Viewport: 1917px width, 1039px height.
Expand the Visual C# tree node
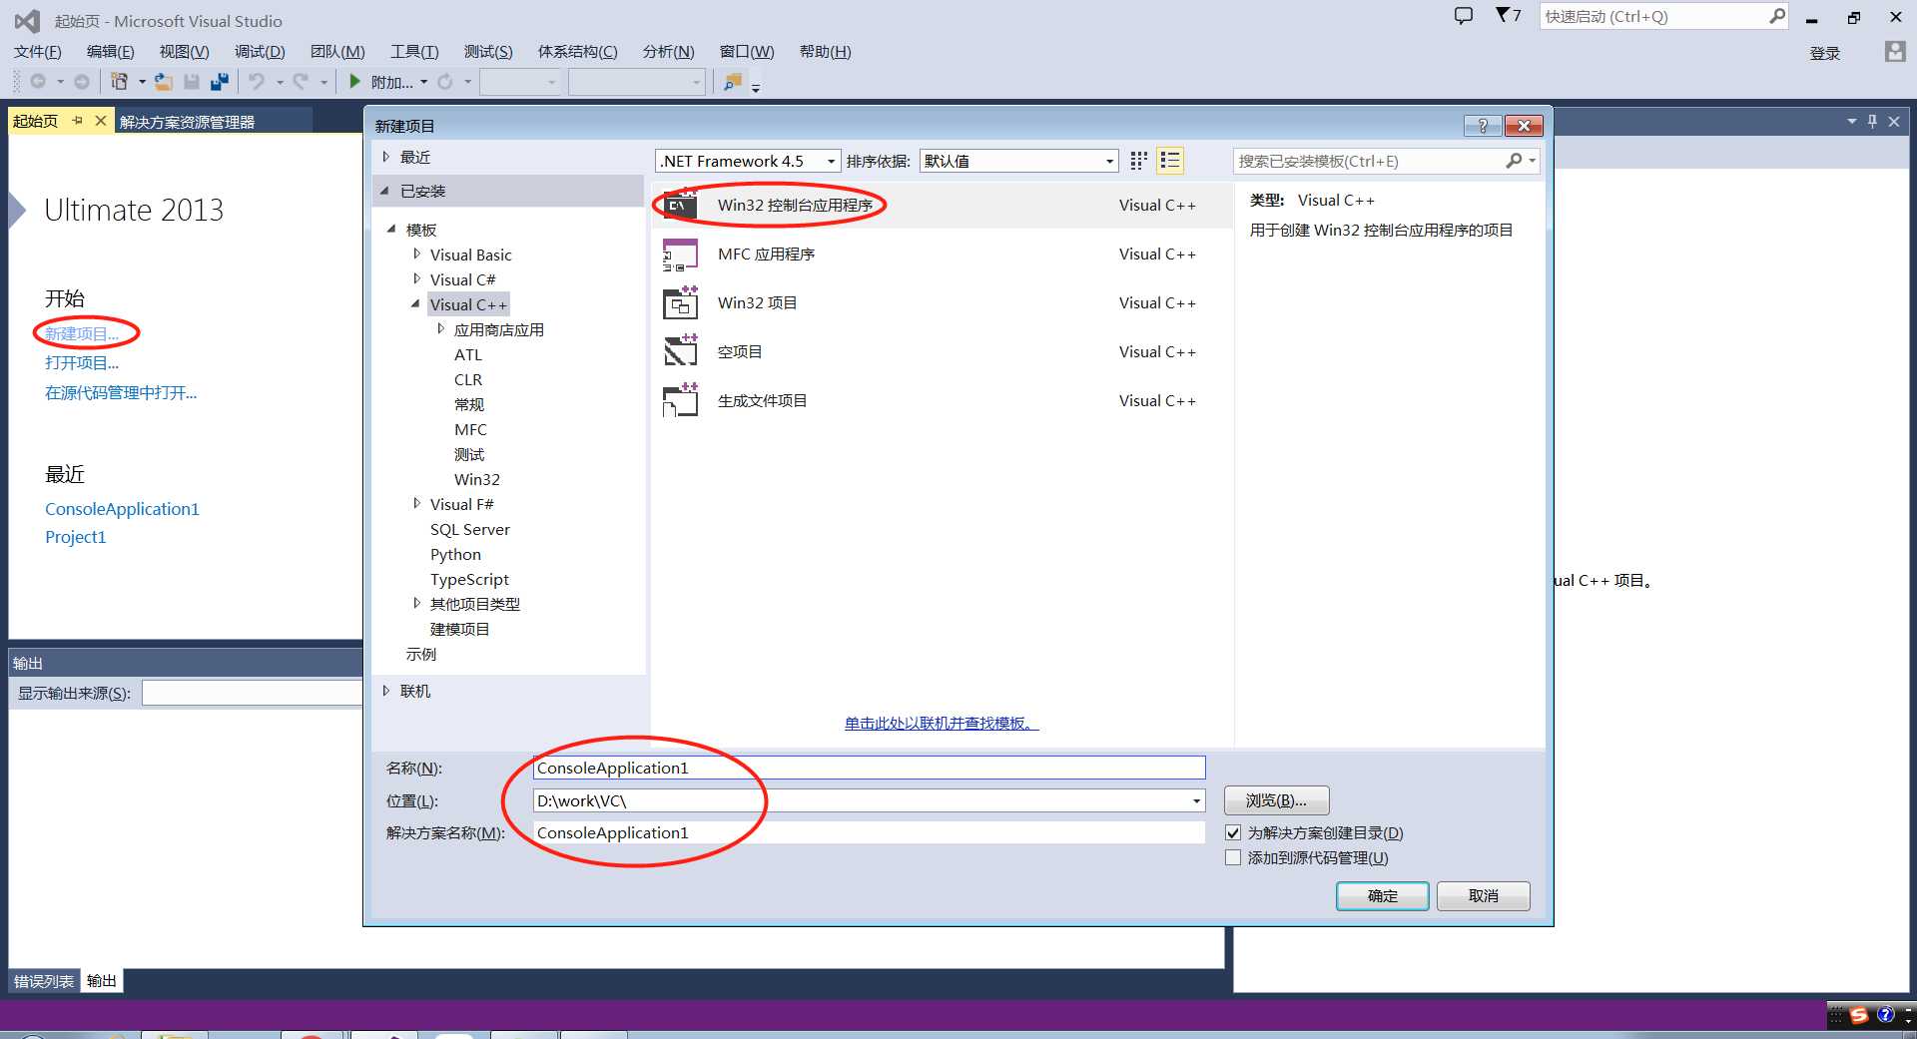pyautogui.click(x=416, y=279)
